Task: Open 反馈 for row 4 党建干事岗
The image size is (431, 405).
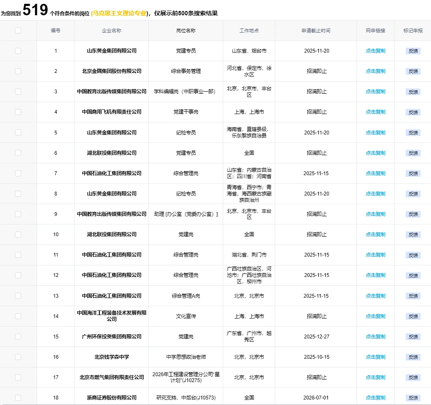Action: tap(413, 112)
